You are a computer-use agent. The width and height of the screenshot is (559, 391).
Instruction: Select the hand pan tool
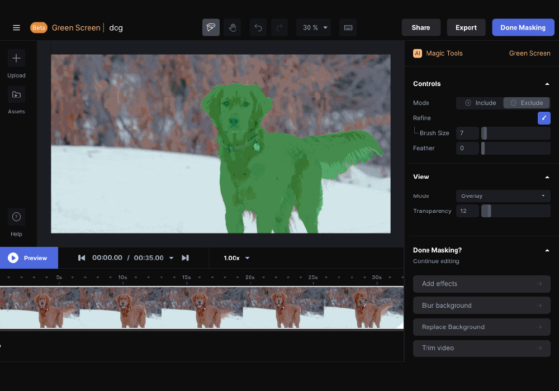pos(233,27)
